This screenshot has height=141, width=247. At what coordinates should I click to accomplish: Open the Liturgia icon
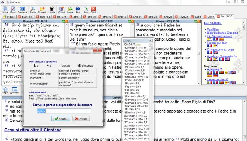point(52,10)
